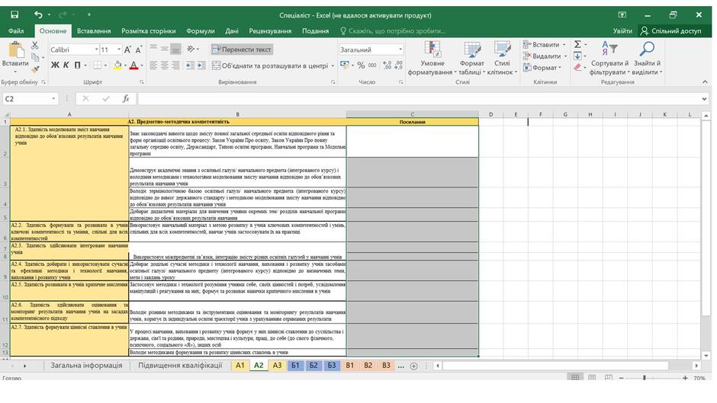
Task: Open number format Загальний dropdown
Action: (400, 50)
